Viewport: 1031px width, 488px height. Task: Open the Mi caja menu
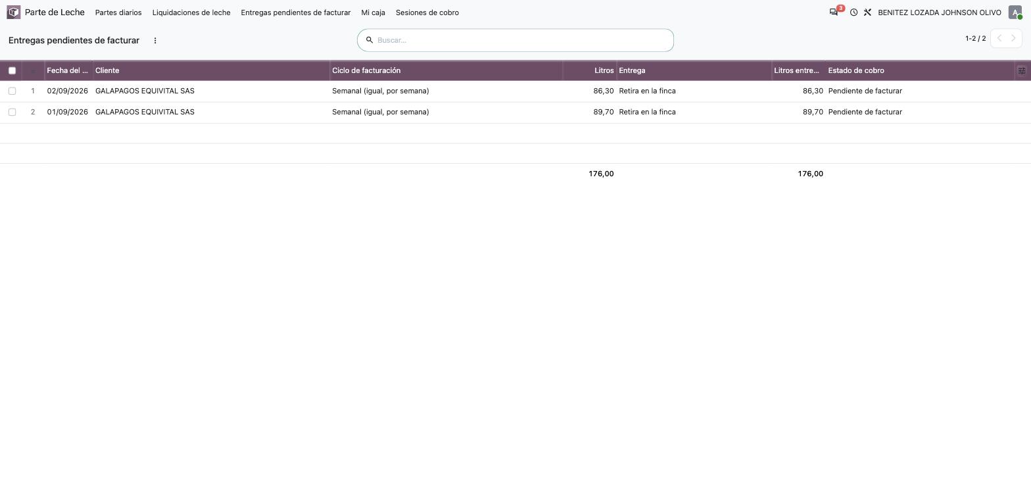pyautogui.click(x=373, y=12)
